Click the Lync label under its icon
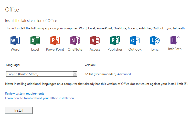The image size is (192, 116). click(155, 50)
